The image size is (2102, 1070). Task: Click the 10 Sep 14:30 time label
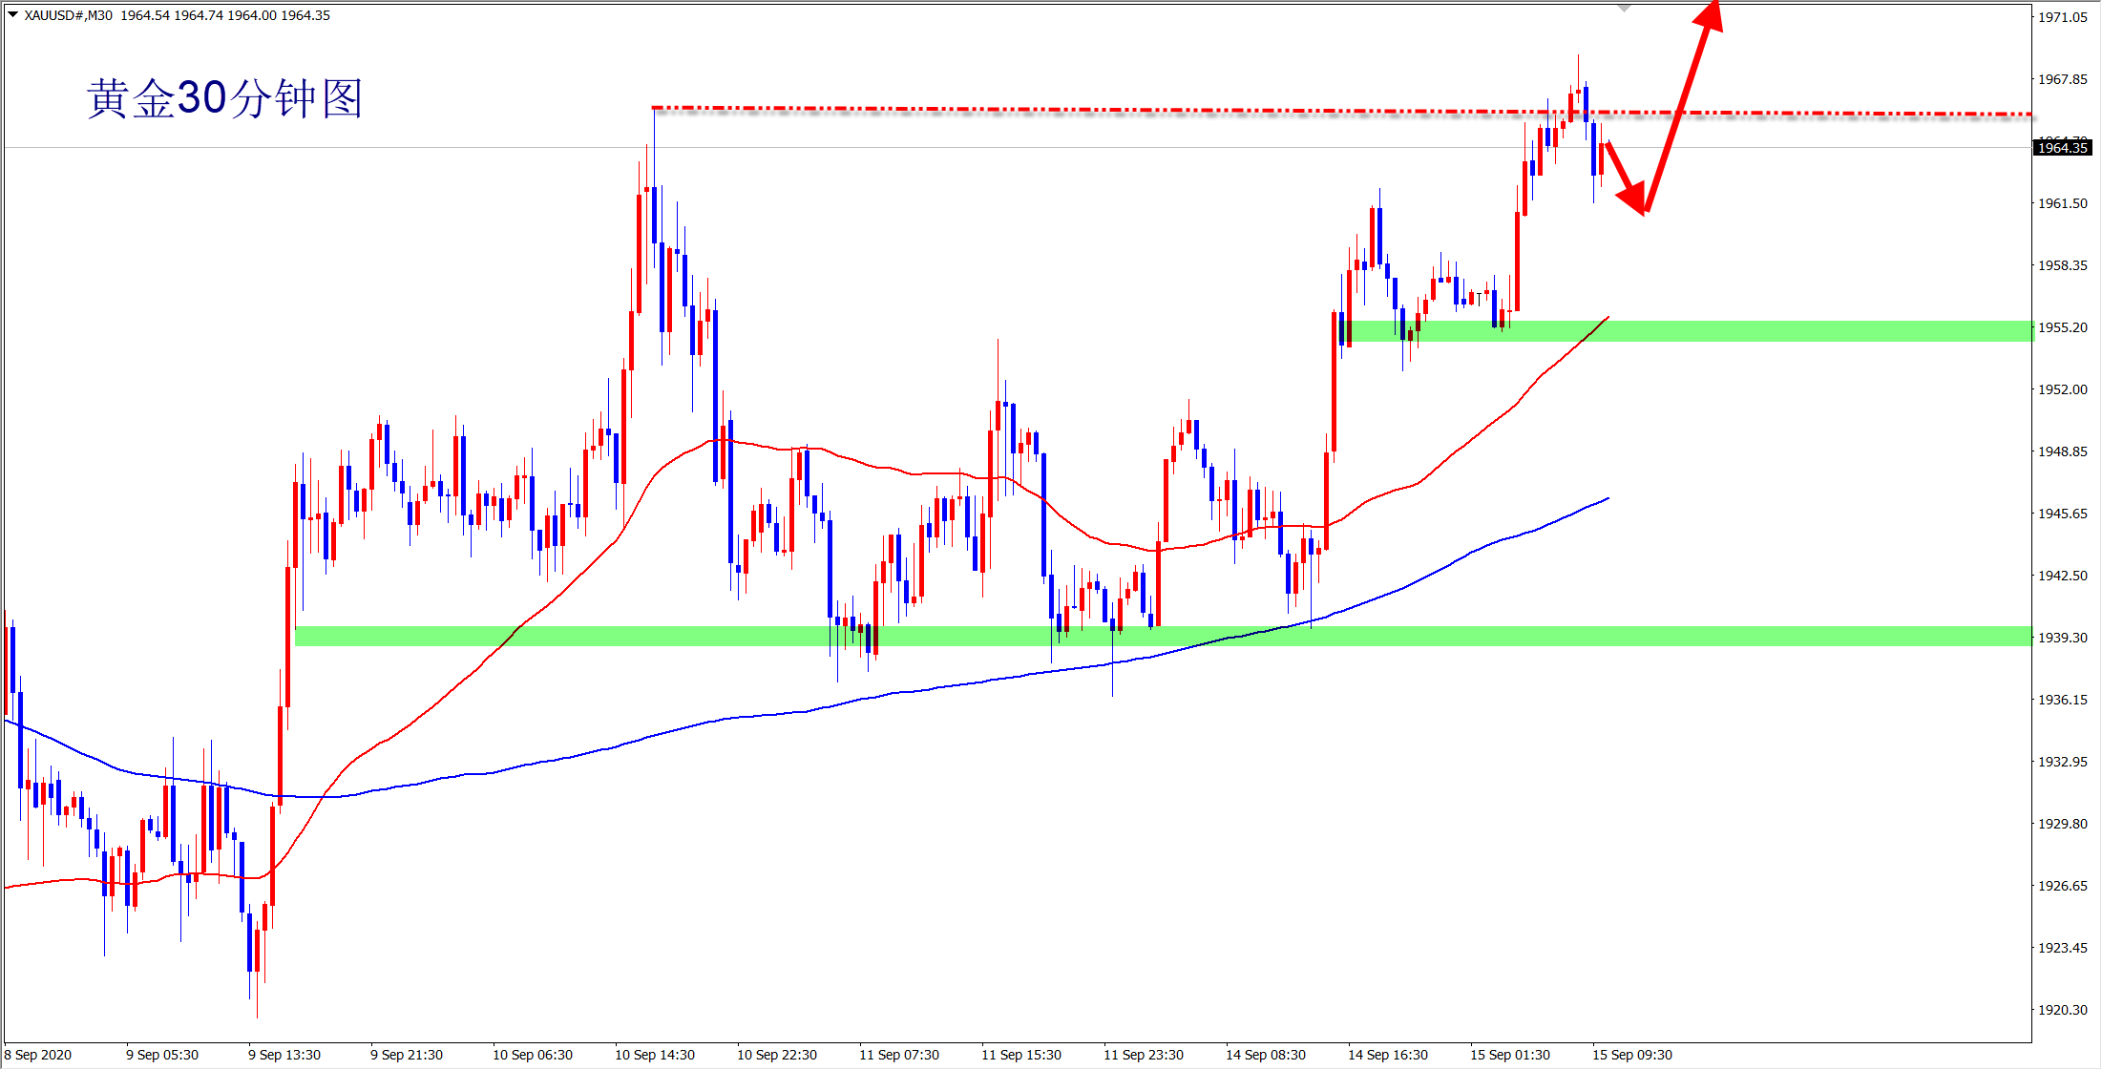pyautogui.click(x=655, y=1055)
